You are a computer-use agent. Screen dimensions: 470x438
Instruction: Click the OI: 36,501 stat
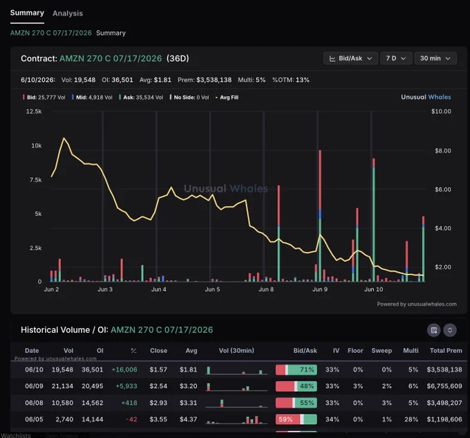117,80
